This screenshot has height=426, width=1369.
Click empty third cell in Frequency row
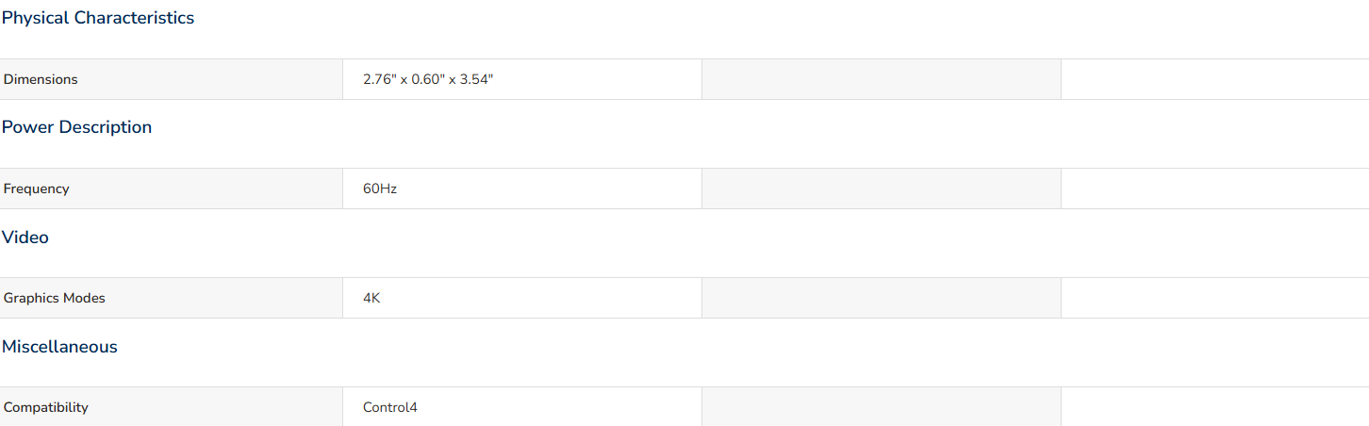click(x=882, y=188)
